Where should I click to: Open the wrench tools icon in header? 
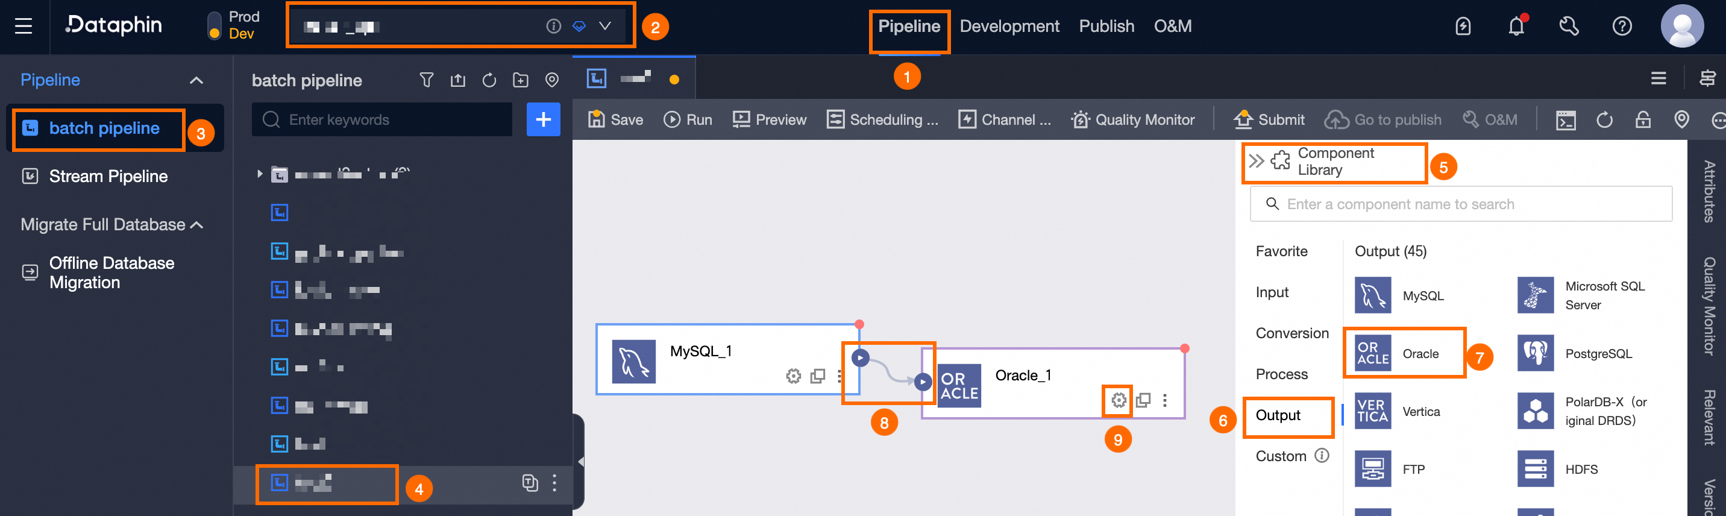pos(1569,26)
